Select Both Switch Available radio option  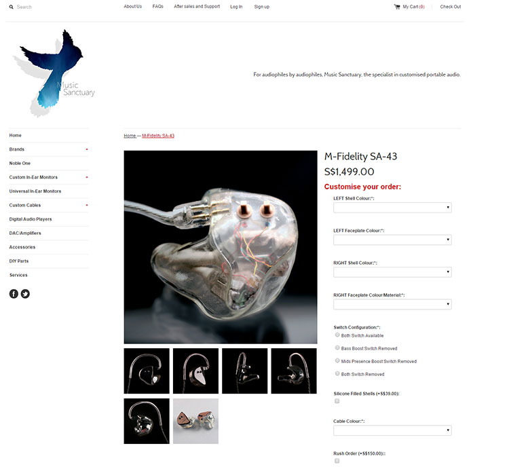coord(337,335)
